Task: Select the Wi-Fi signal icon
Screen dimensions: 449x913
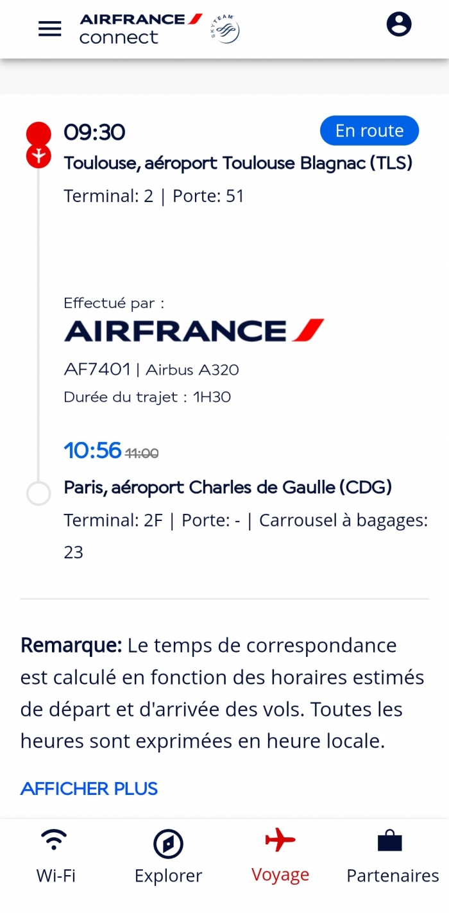Action: click(55, 840)
